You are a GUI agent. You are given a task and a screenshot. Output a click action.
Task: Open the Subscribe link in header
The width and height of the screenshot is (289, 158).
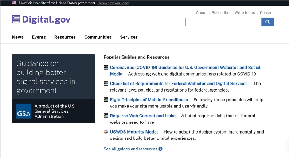click(x=220, y=12)
